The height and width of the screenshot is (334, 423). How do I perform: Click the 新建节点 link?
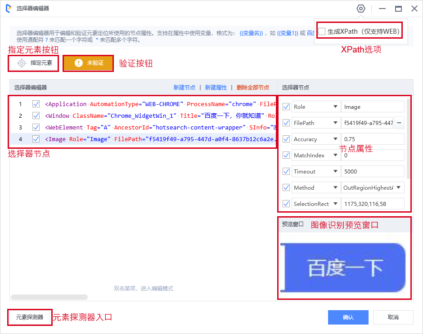pos(184,88)
